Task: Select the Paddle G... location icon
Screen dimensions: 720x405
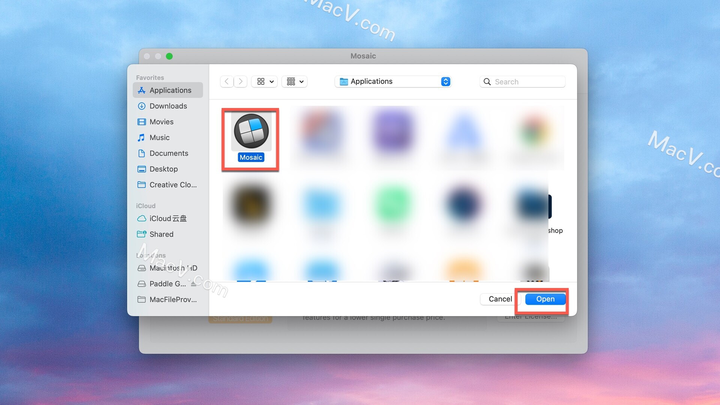Action: click(141, 283)
